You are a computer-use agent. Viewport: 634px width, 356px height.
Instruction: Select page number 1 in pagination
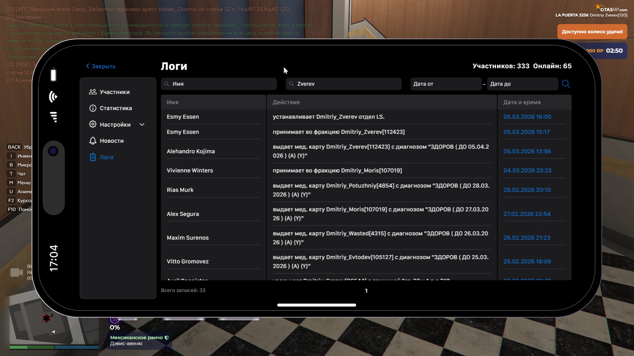[366, 291]
